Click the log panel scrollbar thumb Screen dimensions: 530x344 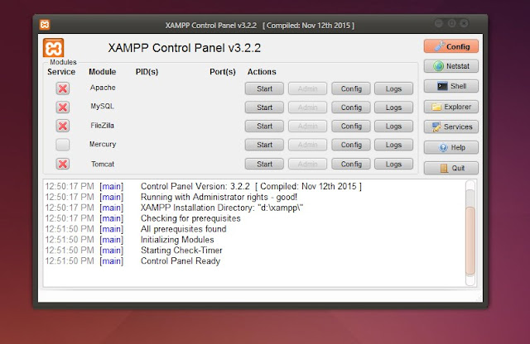pos(470,241)
